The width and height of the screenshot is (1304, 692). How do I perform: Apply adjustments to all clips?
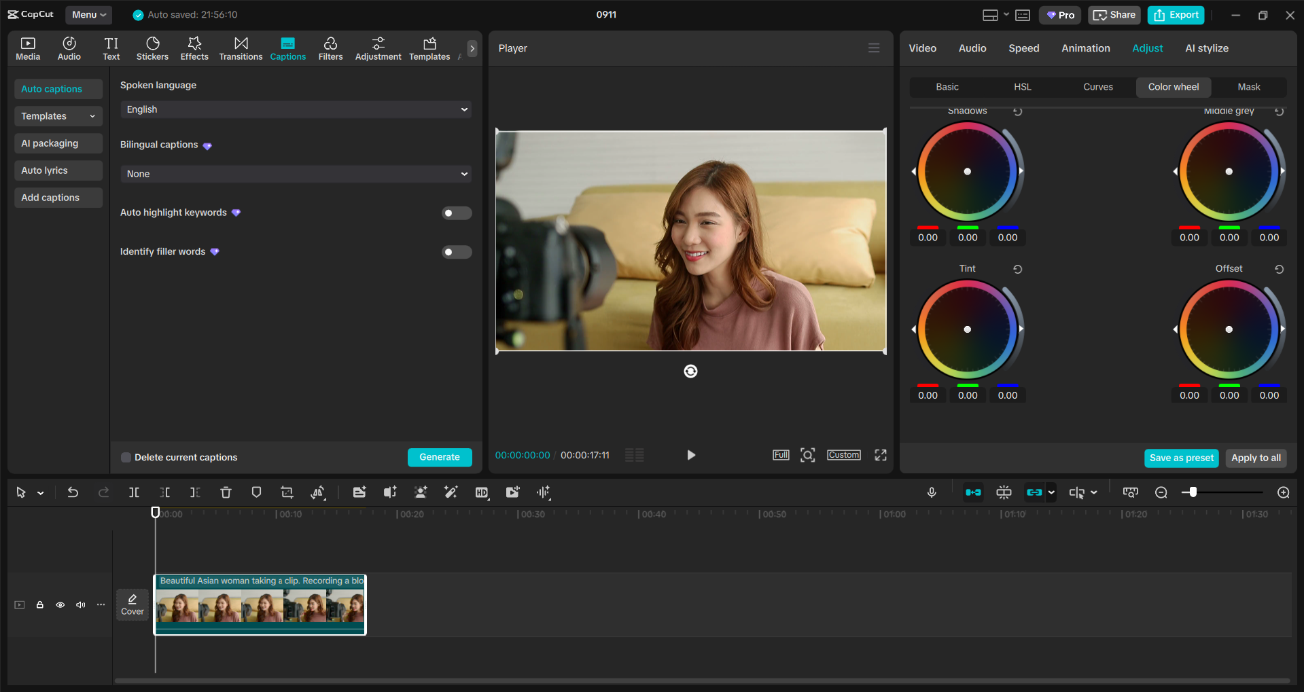coord(1255,458)
